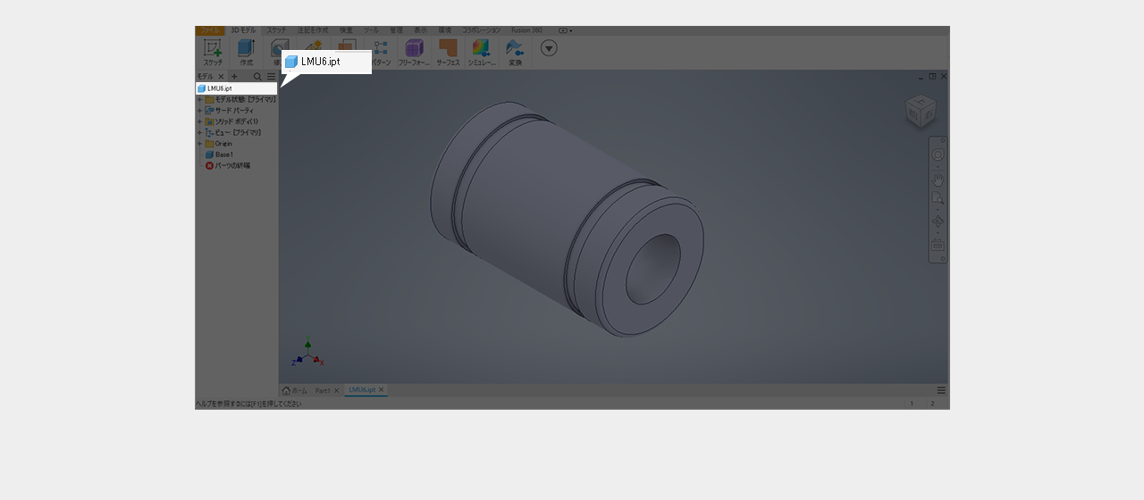
Task: Select the Freeform (フリーフォーム) tool icon
Action: [x=414, y=49]
